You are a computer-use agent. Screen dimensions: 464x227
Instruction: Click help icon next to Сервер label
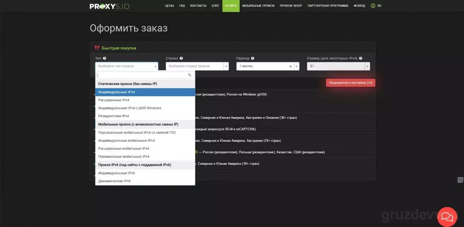coord(361,58)
